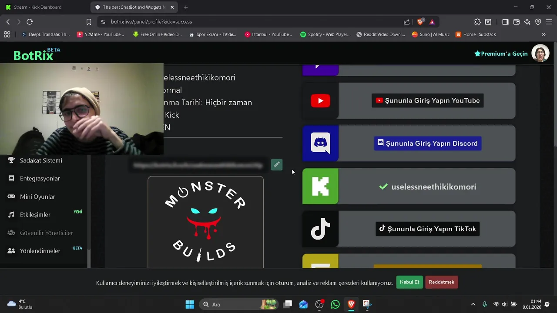Click the edit pencil icon beside profile link
The image size is (557, 313).
[276, 165]
